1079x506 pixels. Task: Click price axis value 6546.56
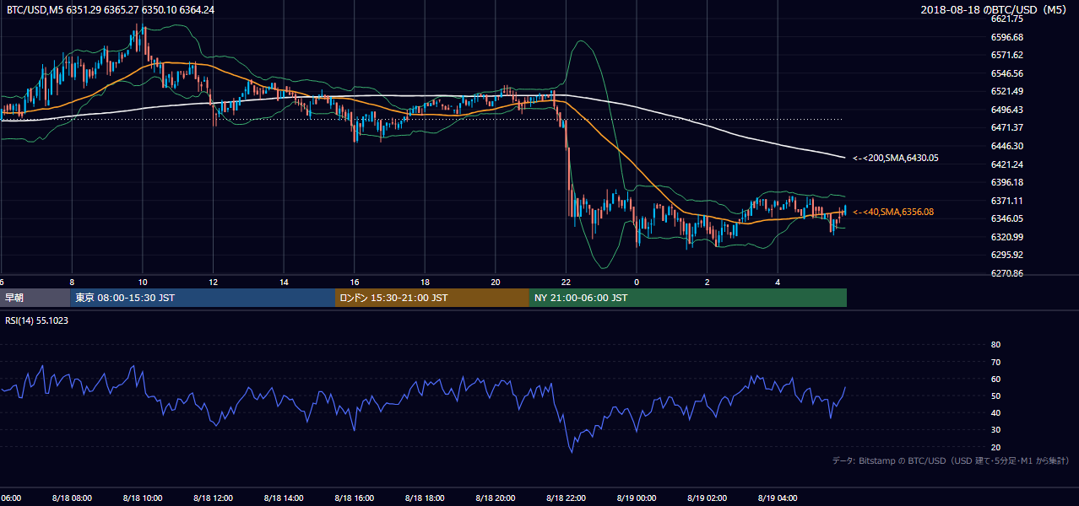pos(1008,73)
